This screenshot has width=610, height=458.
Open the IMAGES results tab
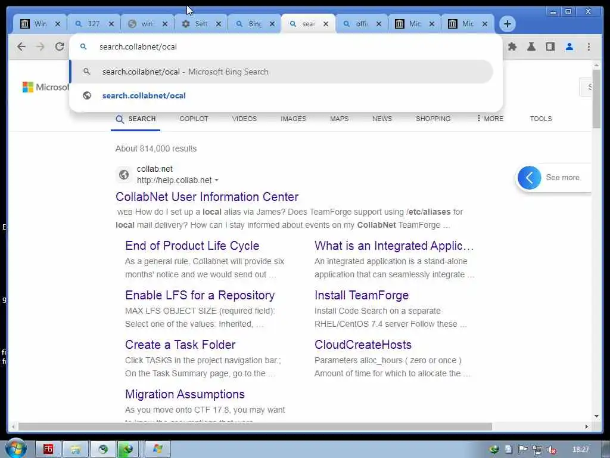click(293, 119)
